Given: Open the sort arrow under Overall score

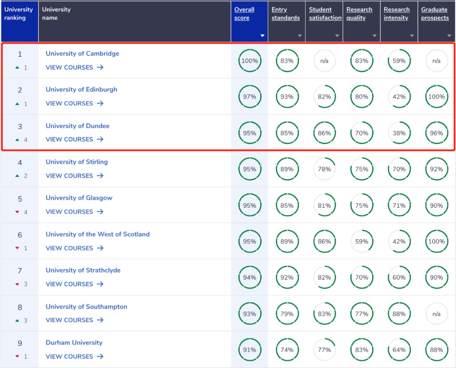Looking at the screenshot, I should point(262,36).
